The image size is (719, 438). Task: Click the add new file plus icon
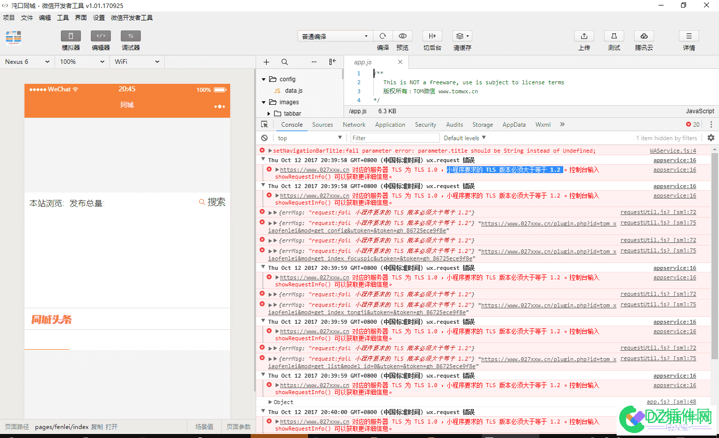click(266, 62)
